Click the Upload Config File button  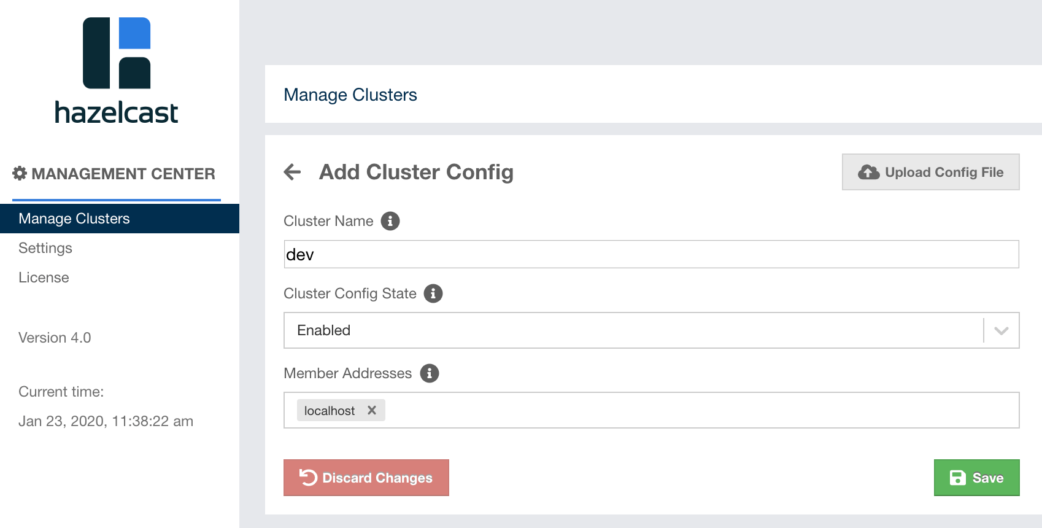[x=930, y=172]
